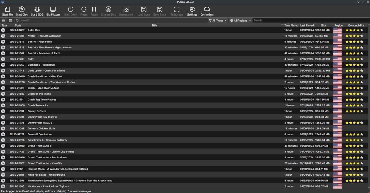Click the Fullscreen toolbar icon
Screen dimensions: 370x193
[176, 11]
